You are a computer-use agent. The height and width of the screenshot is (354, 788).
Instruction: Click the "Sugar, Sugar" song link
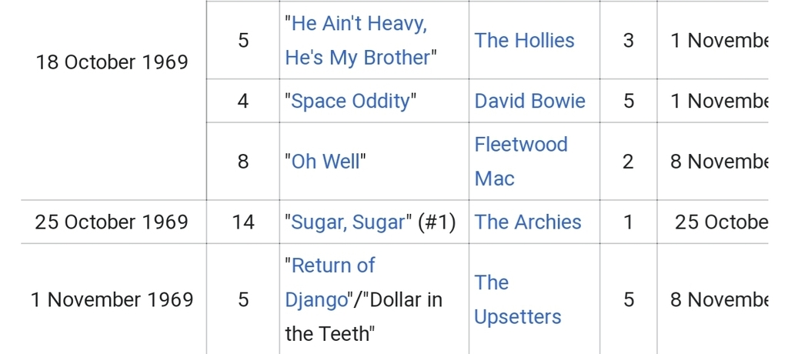click(348, 222)
